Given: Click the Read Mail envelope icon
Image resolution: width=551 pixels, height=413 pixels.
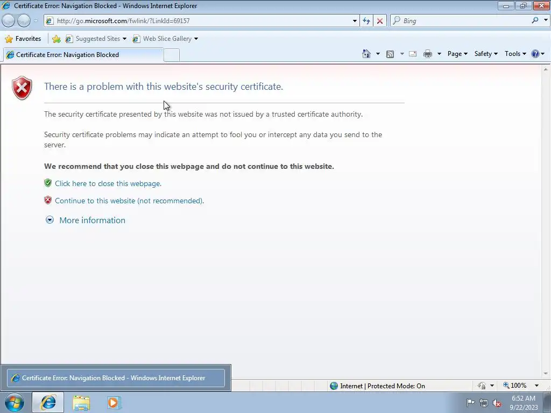Looking at the screenshot, I should pyautogui.click(x=413, y=54).
